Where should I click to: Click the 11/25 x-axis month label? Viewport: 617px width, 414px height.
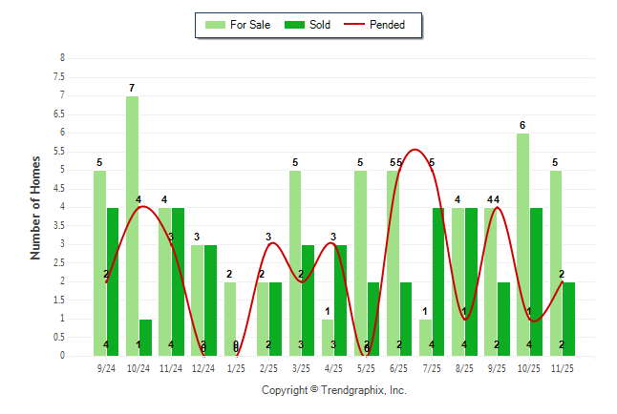tap(562, 366)
